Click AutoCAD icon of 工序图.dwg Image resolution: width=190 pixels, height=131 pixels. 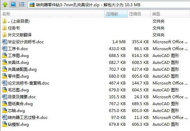(x=5, y=55)
